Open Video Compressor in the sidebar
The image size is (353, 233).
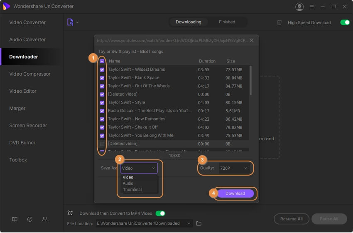[30, 74]
